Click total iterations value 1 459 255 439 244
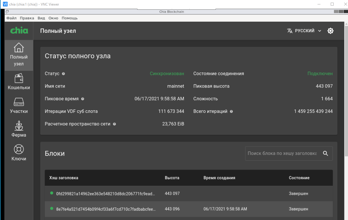The height and width of the screenshot is (220, 348). coord(313,111)
